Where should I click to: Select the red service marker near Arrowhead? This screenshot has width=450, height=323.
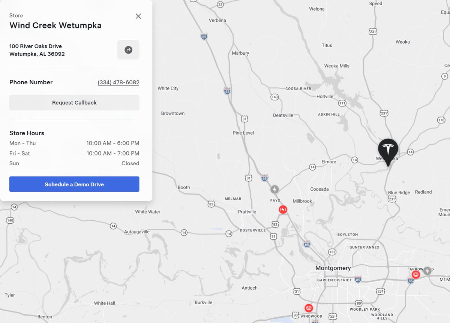(415, 274)
